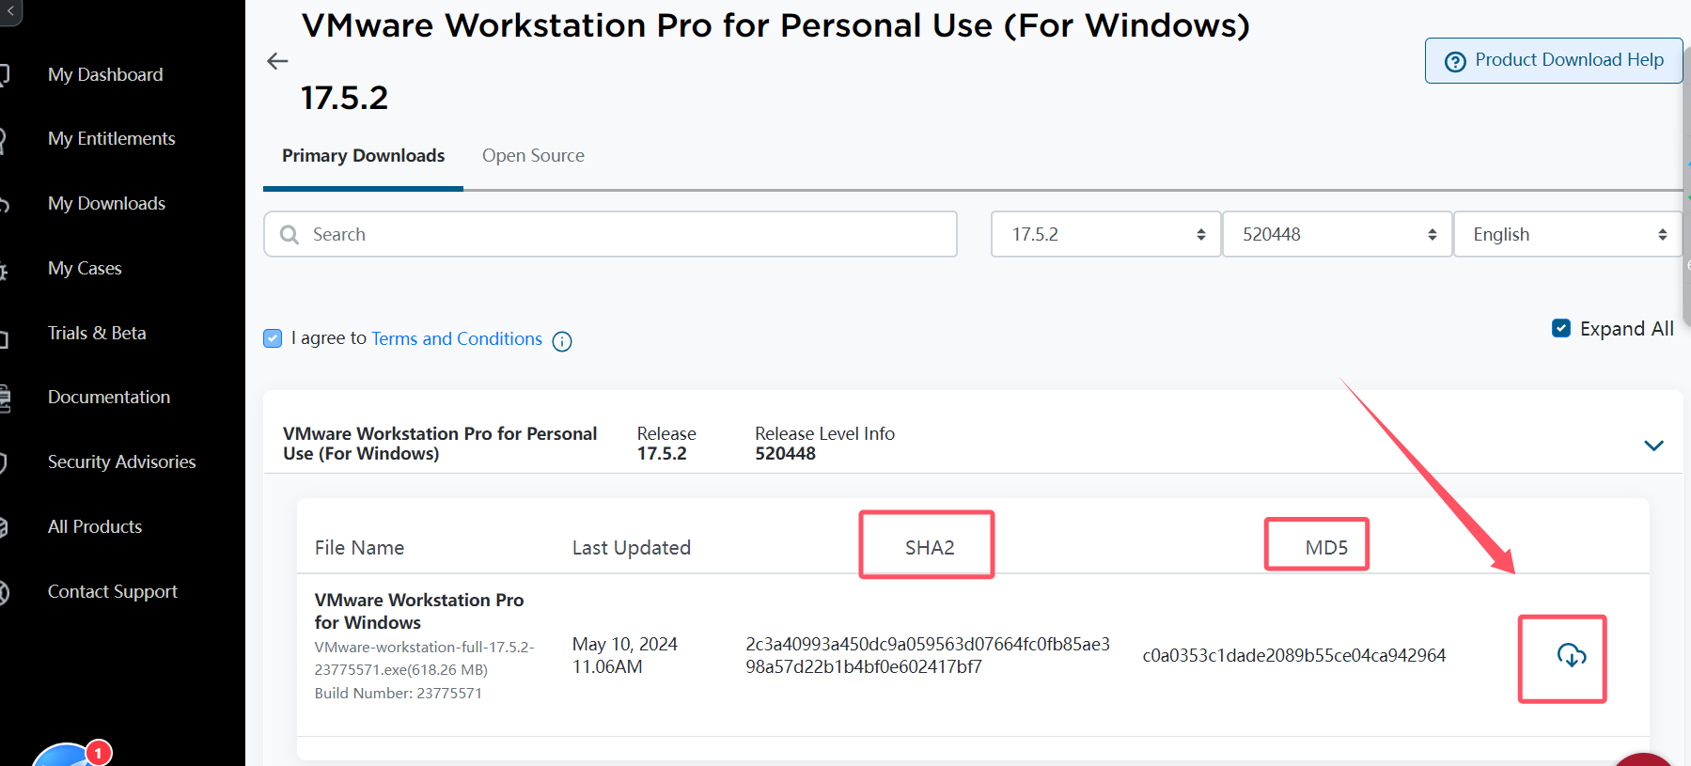Open Documentation in the sidebar
Screen dimensions: 1691x766
coord(109,397)
